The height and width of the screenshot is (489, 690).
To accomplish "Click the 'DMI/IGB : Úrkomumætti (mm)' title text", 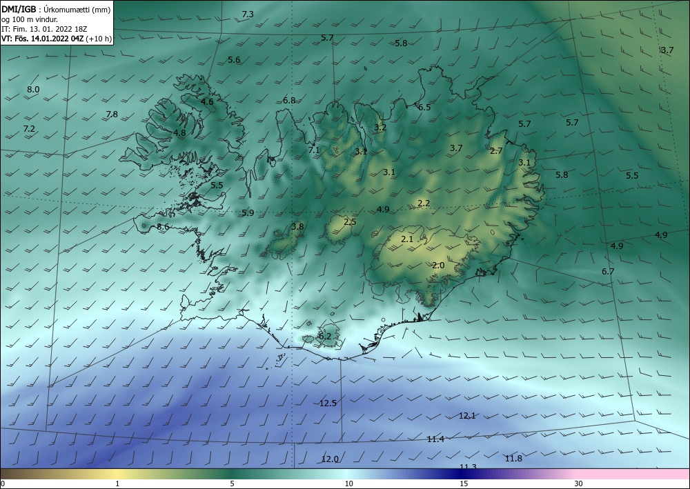I will (x=56, y=10).
